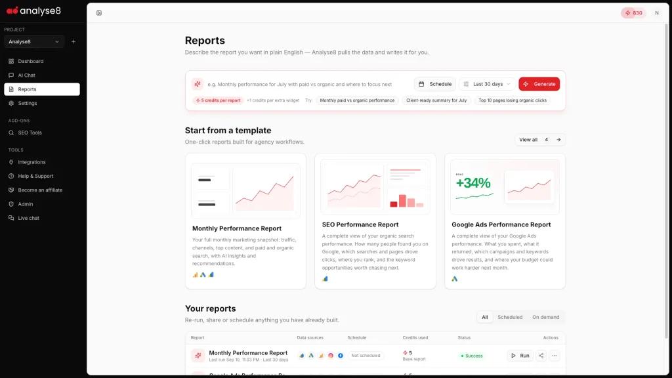Click the Not scheduled badge
The image size is (672, 378).
(x=366, y=356)
